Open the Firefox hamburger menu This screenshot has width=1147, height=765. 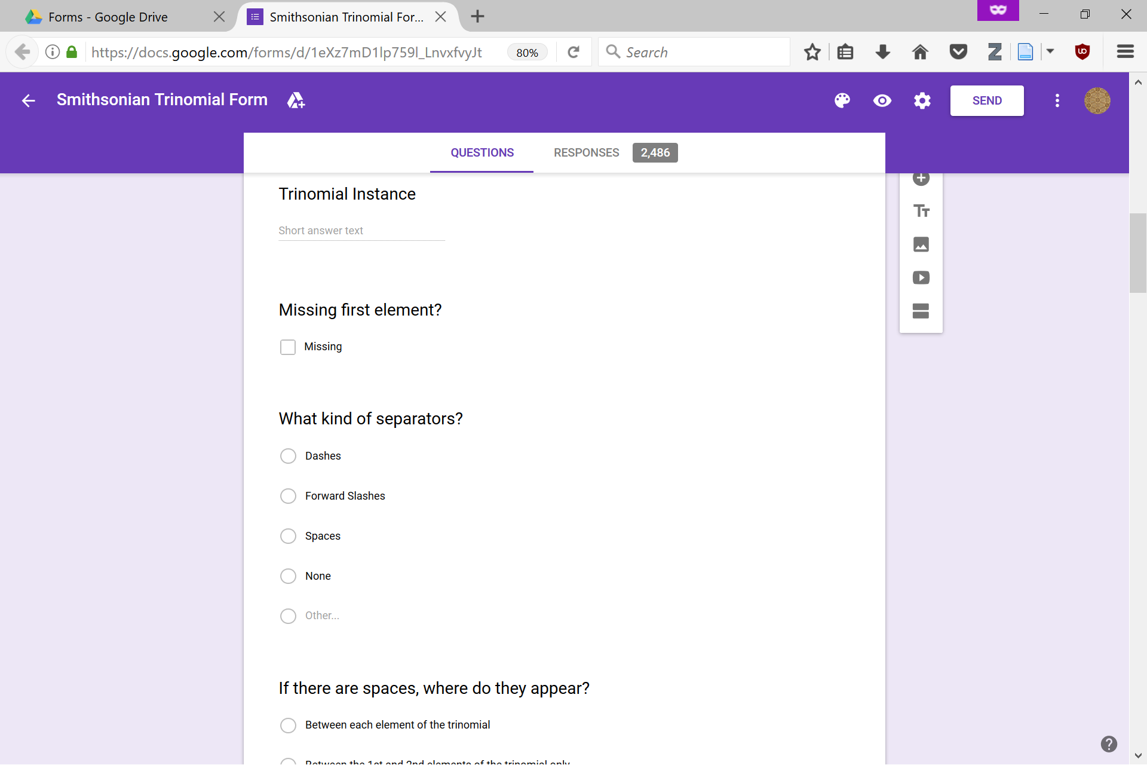1125,52
